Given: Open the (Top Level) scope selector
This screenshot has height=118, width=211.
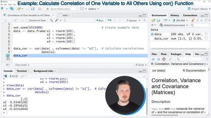Looking at the screenshot, I should 22,65.
